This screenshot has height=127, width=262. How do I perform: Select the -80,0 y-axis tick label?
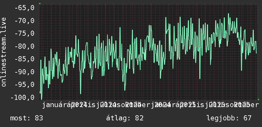click(25, 46)
